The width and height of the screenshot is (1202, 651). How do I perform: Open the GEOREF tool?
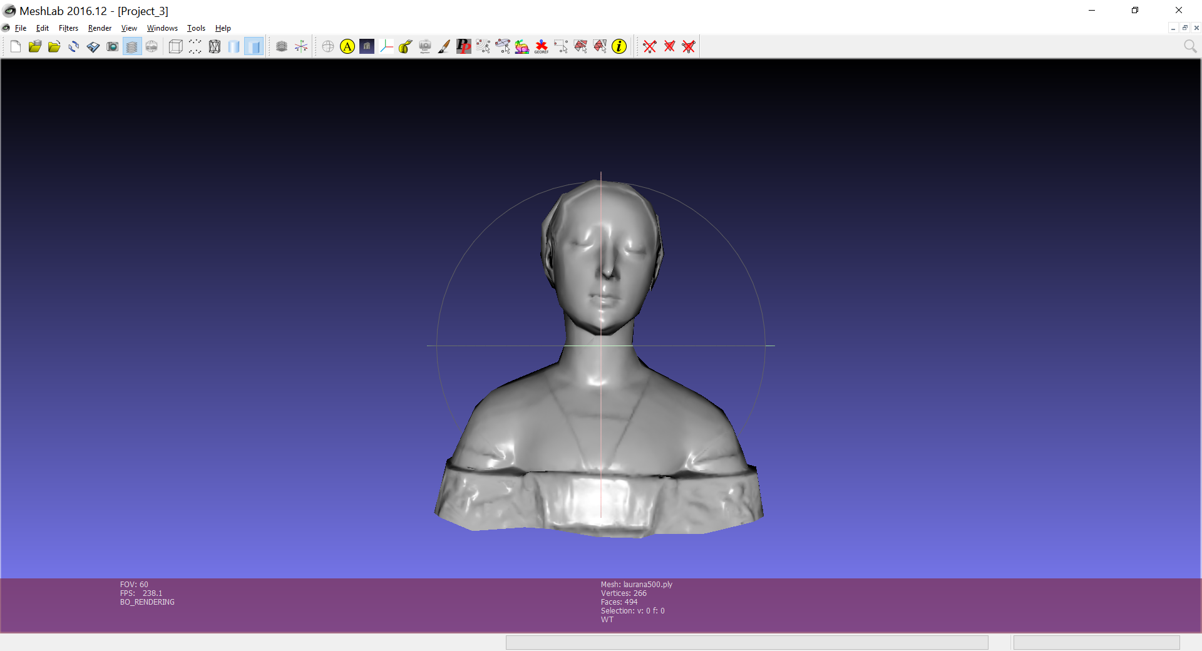click(542, 46)
